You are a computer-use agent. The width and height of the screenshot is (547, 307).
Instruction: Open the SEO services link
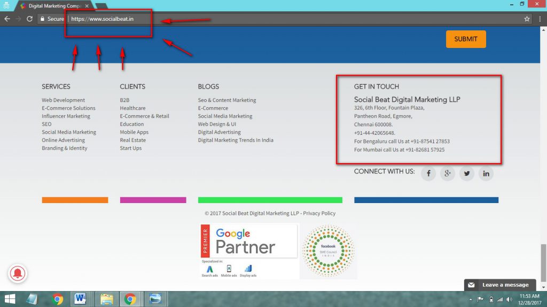tap(46, 124)
